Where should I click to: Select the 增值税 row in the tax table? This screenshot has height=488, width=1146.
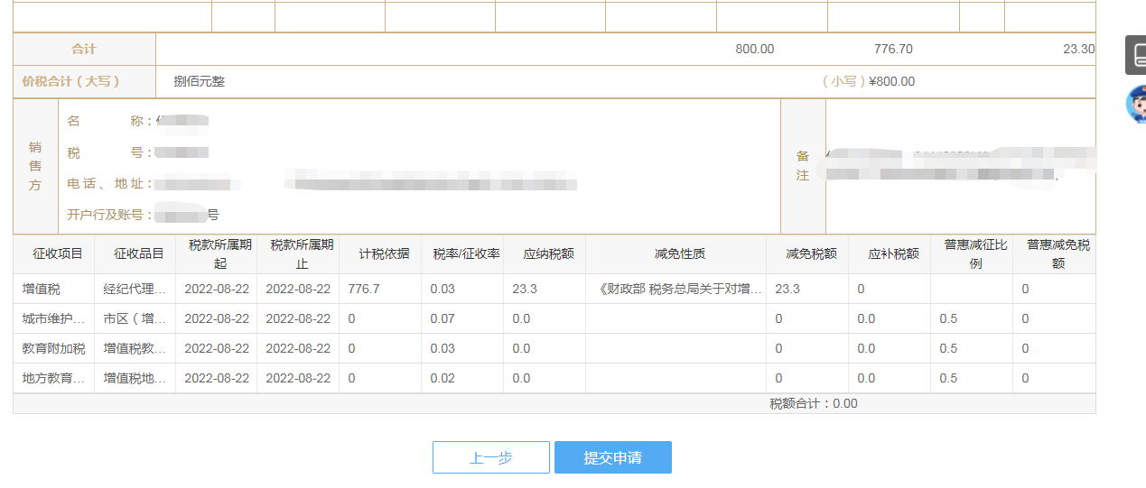(x=554, y=289)
